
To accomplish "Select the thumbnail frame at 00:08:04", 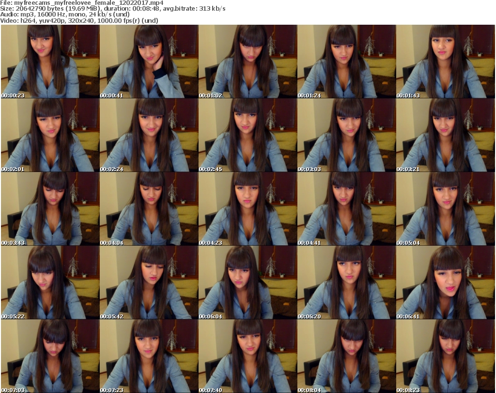I will click(346, 356).
